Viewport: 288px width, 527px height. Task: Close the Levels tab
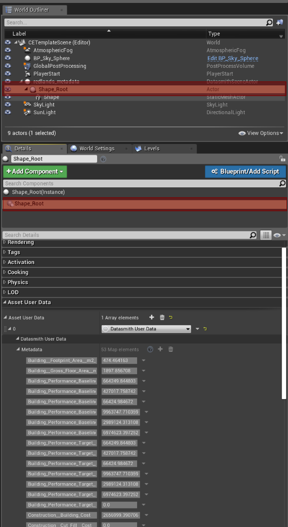click(x=192, y=148)
